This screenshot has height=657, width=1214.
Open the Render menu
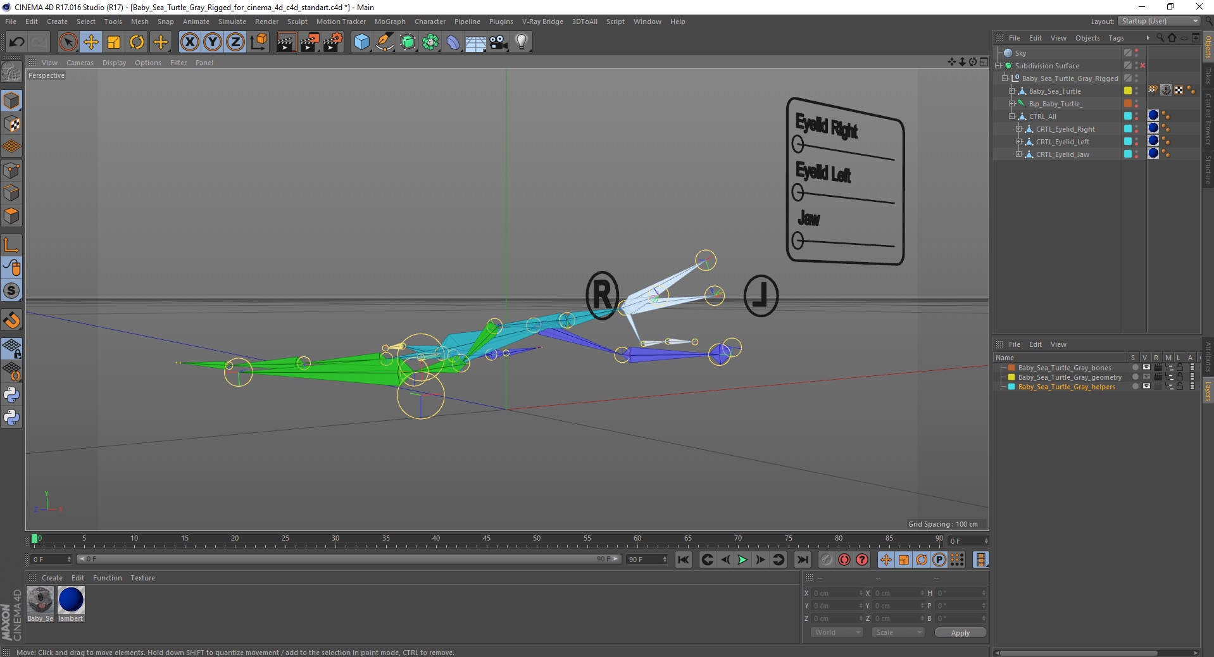click(266, 22)
